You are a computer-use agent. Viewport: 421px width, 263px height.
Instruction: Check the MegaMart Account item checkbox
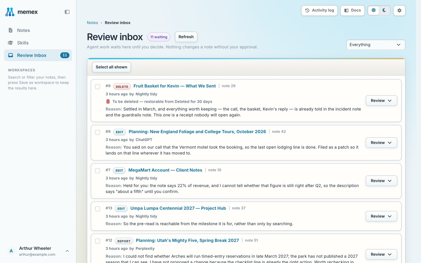98,171
